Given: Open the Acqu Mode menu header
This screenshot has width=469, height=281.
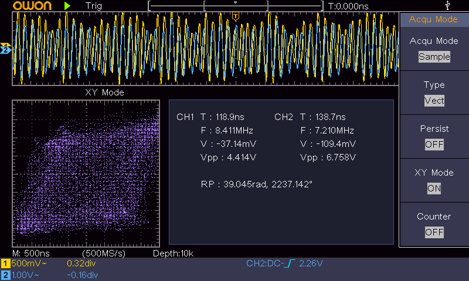Looking at the screenshot, I should (x=434, y=19).
